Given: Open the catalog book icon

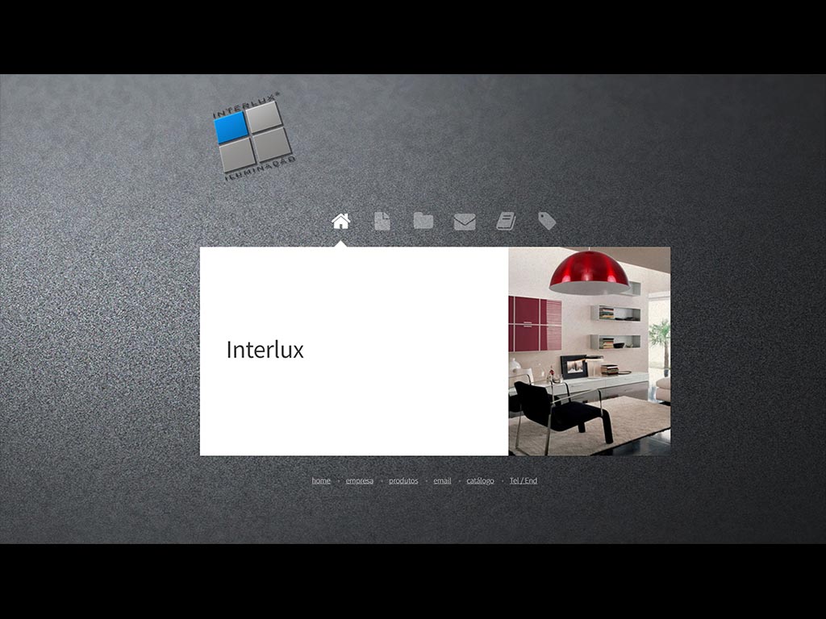Looking at the screenshot, I should tap(506, 221).
